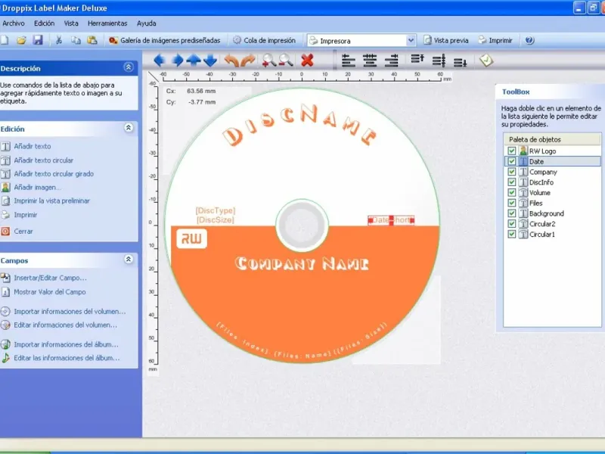
Task: Redo action with orange forward arrow
Action: pyautogui.click(x=248, y=61)
